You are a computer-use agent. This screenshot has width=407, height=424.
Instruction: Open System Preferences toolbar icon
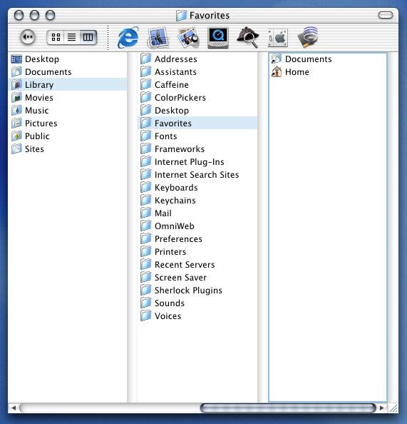coord(278,38)
